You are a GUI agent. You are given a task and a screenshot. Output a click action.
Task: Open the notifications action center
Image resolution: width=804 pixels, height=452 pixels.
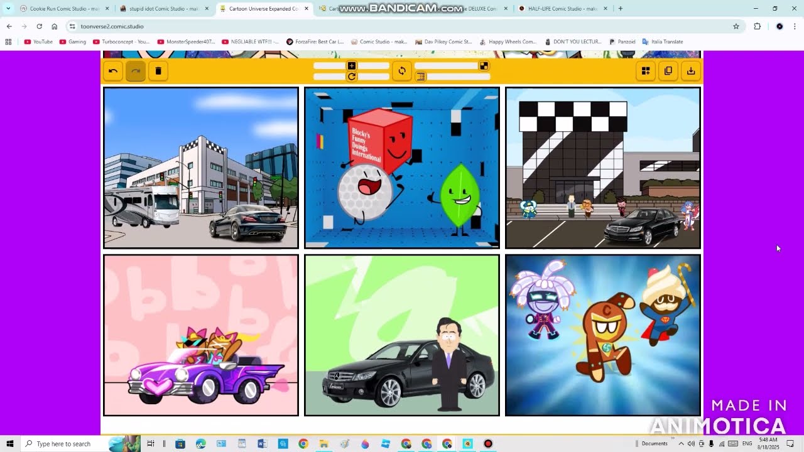[791, 444]
